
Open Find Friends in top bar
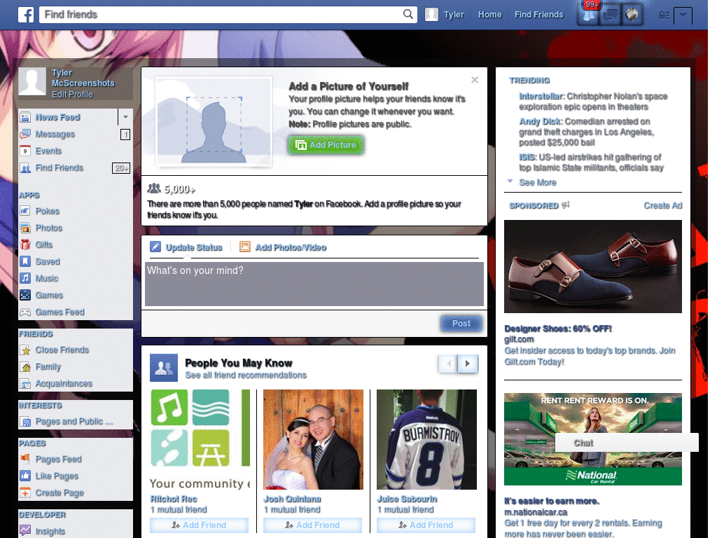538,15
